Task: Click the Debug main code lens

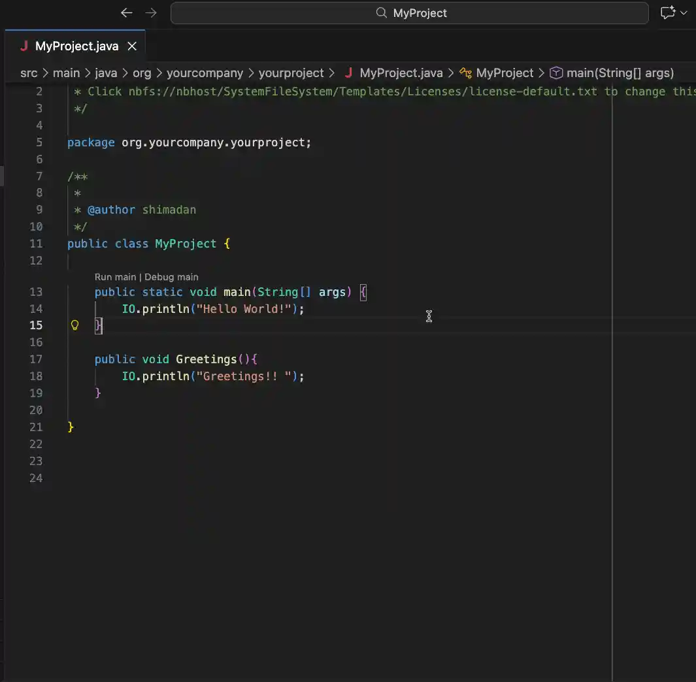Action: click(171, 277)
